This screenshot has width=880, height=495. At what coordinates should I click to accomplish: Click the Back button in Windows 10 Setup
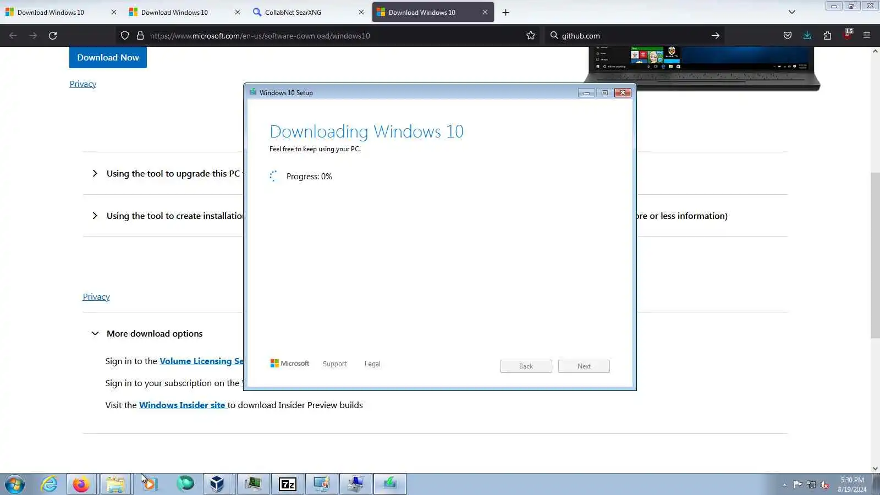click(526, 366)
